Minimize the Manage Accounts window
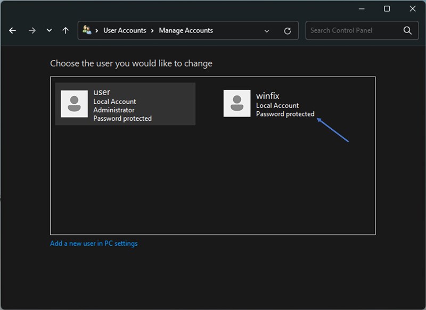Screen dimensions: 426x310 tap(362, 9)
